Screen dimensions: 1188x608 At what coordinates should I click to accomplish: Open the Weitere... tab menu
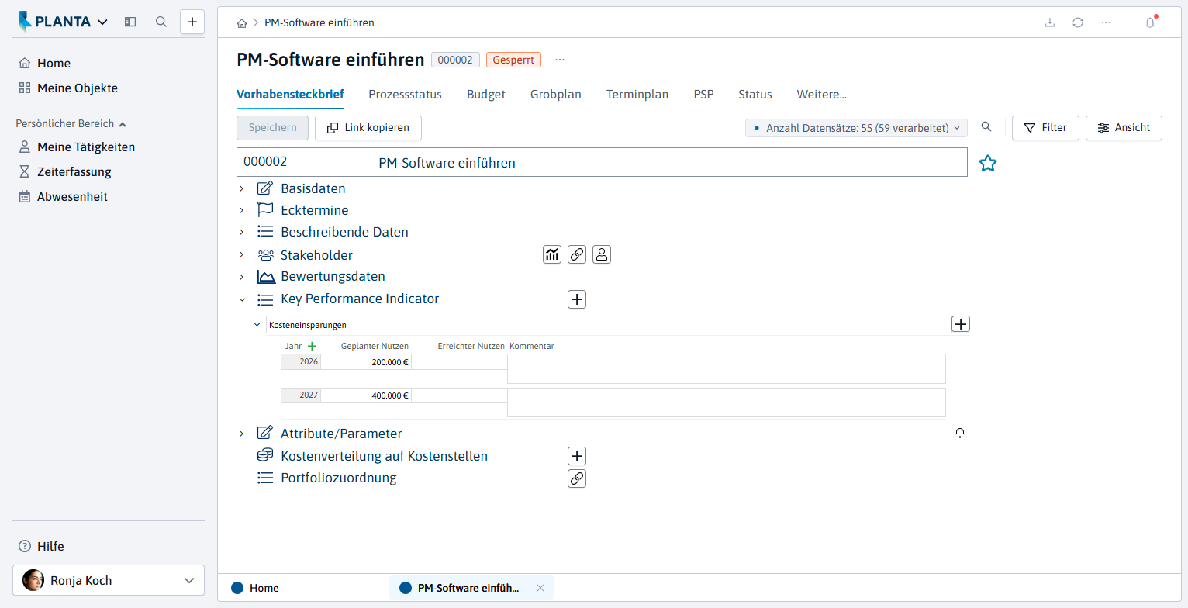pos(822,94)
